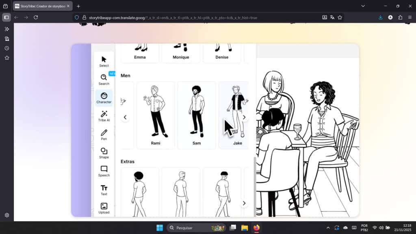This screenshot has width=416, height=234.
Task: Show more Men characters with the right chevron
Action: (x=244, y=117)
